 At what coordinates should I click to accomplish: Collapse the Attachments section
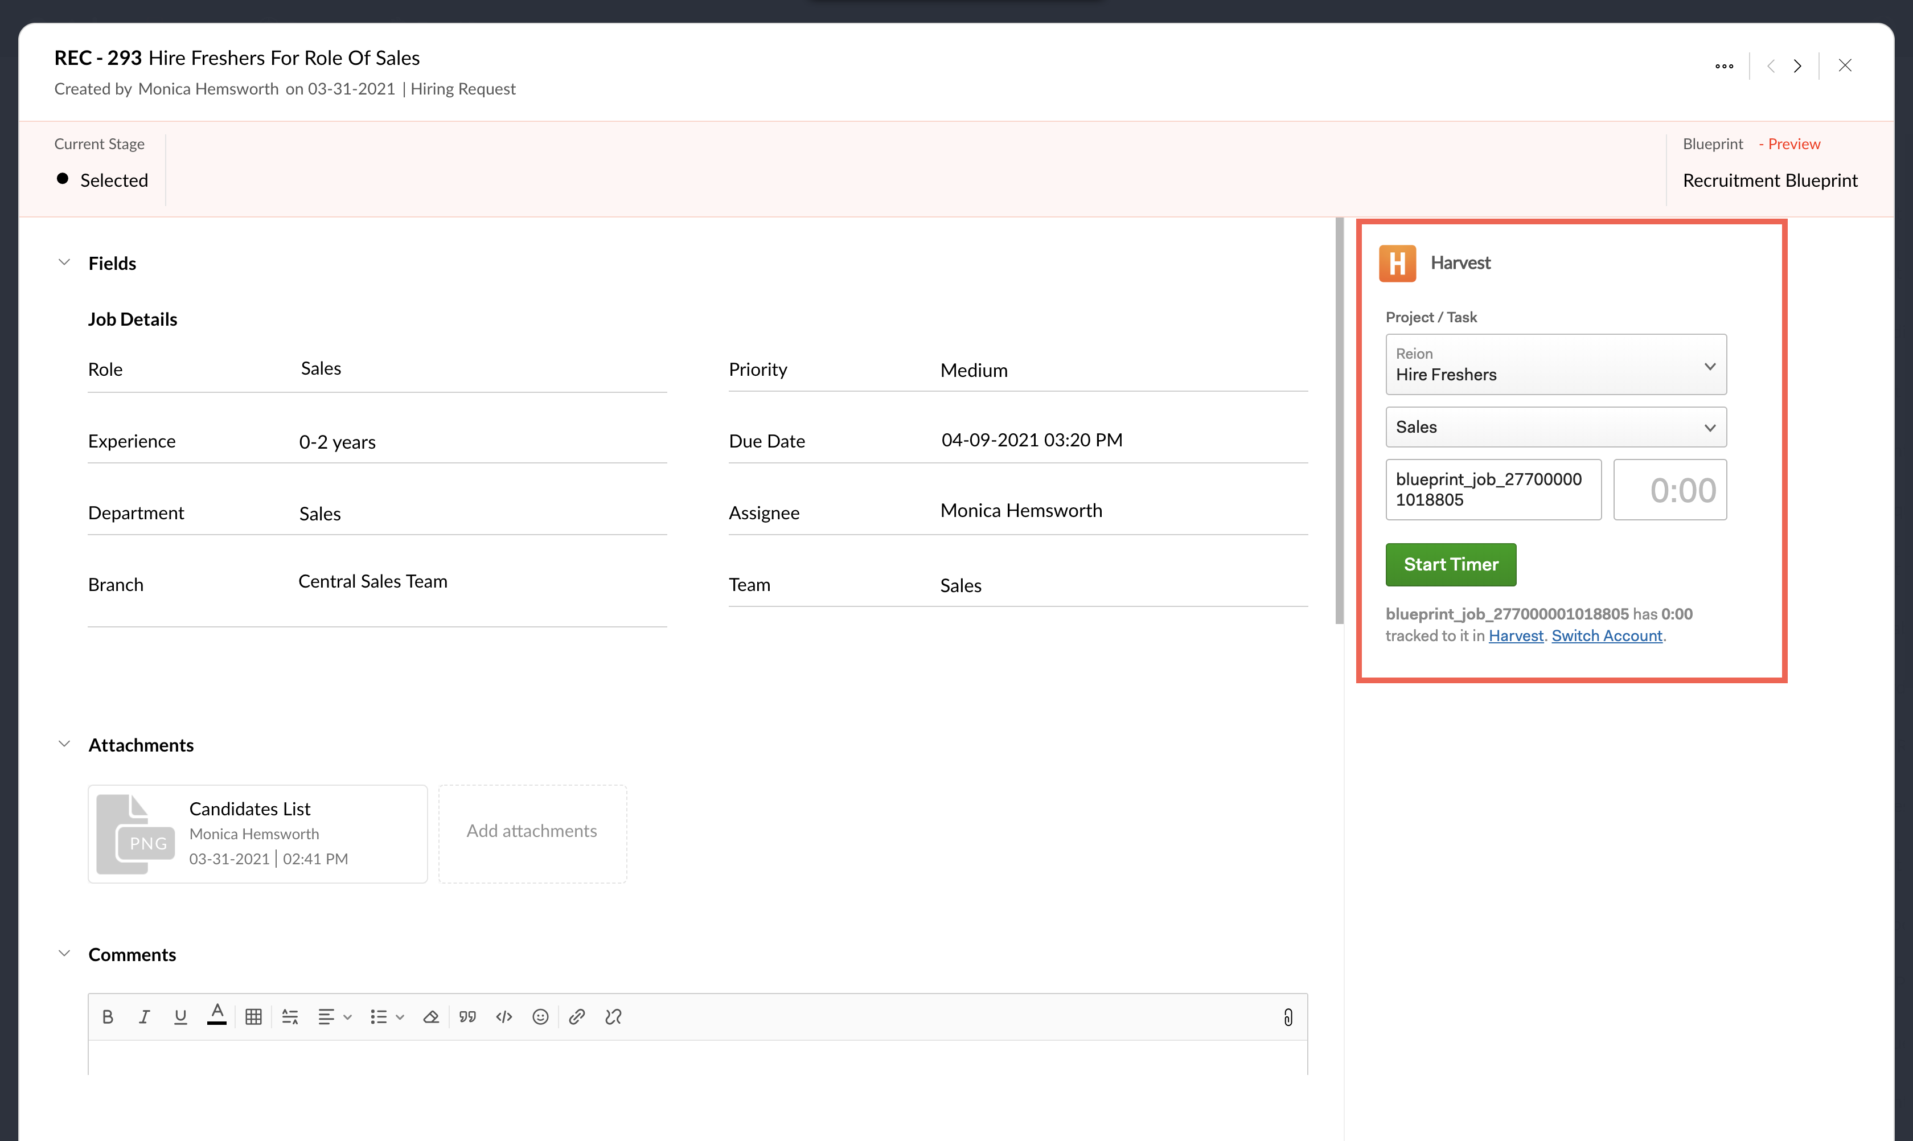point(64,744)
